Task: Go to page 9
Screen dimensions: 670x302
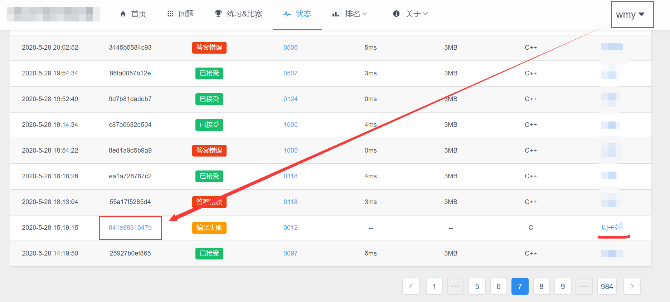Action: coord(563,286)
